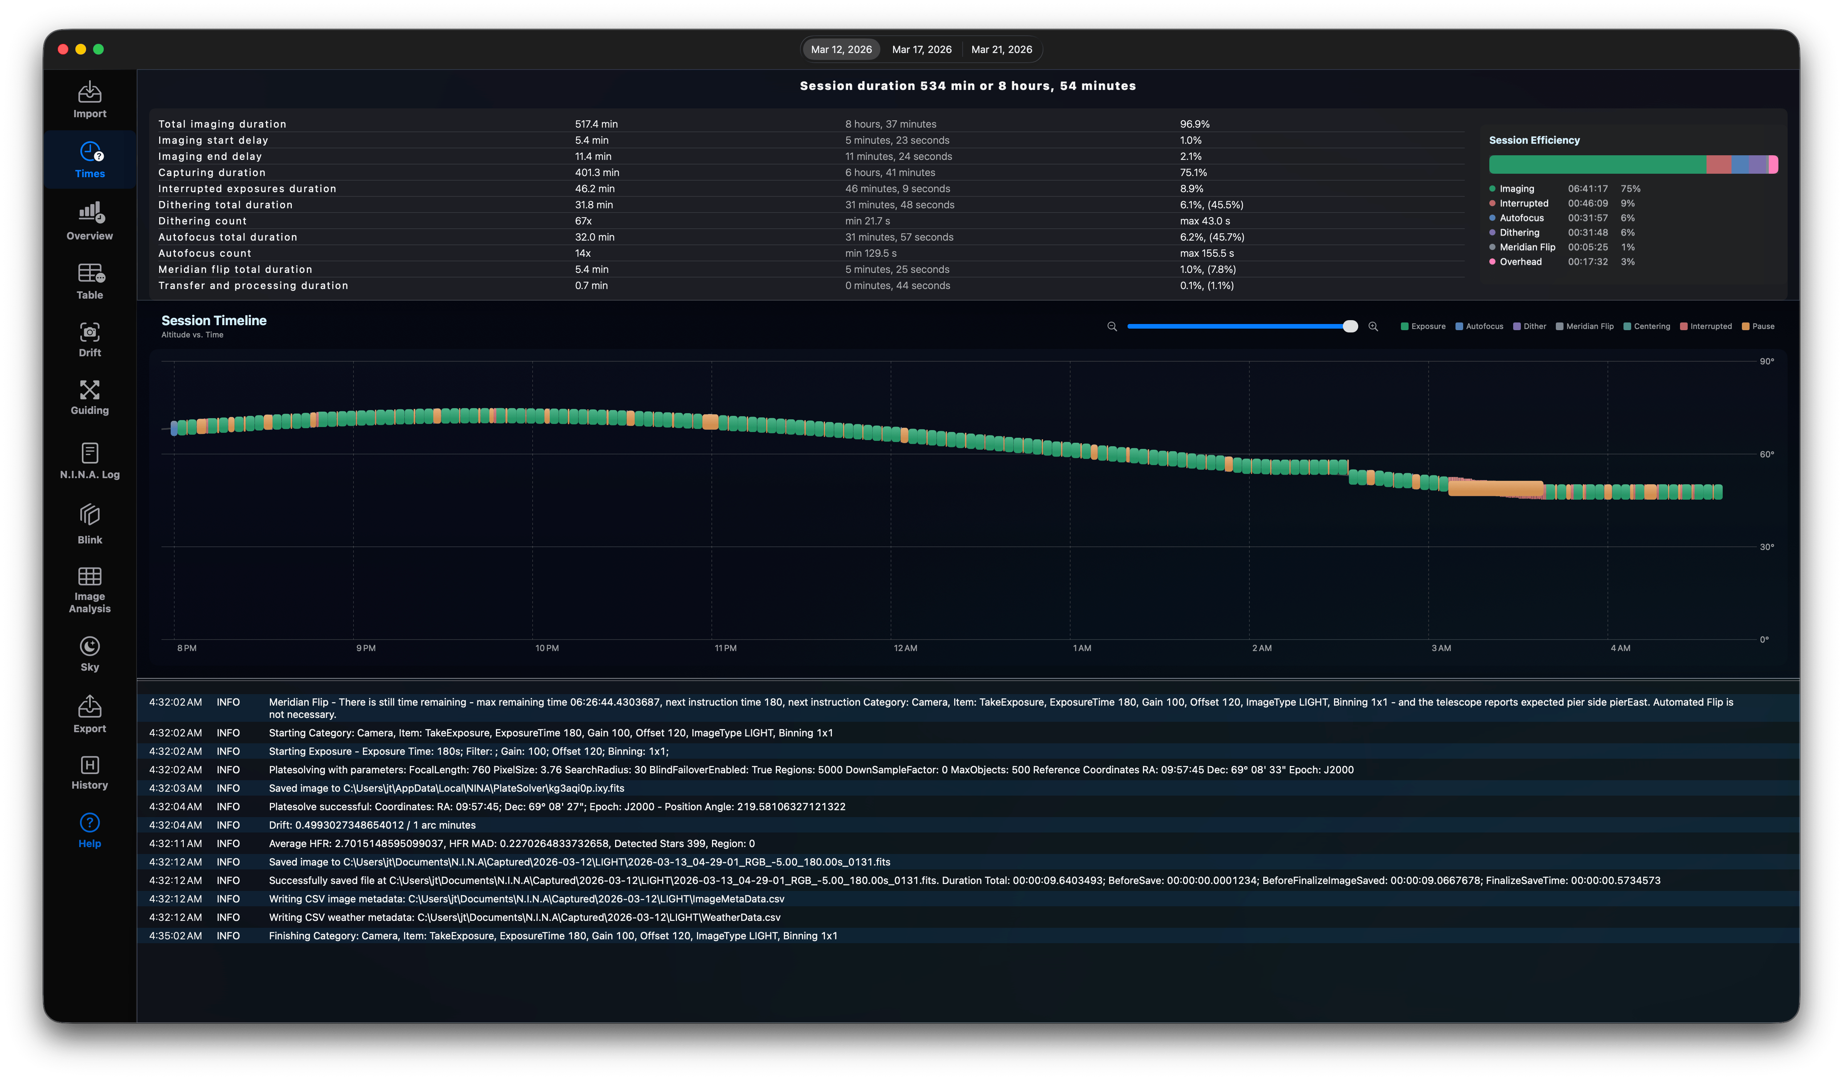Image resolution: width=1843 pixels, height=1080 pixels.
Task: Open the Guiding icon in sidebar
Action: 89,390
